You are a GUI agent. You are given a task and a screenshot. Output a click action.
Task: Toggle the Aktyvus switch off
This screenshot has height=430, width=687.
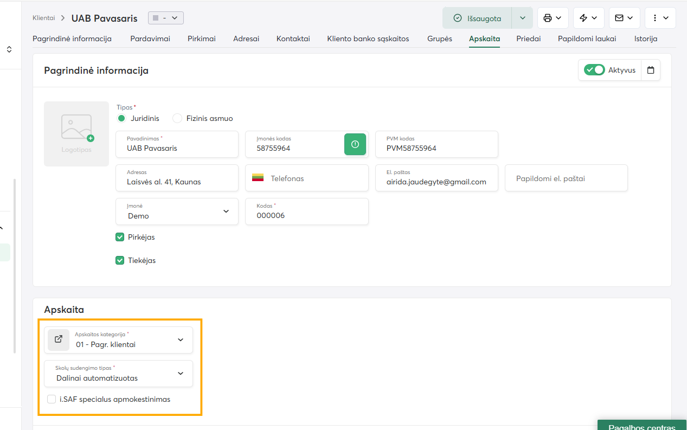(x=594, y=70)
